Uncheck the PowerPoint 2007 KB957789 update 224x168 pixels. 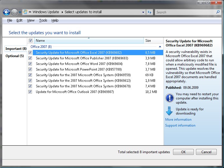[30, 69]
